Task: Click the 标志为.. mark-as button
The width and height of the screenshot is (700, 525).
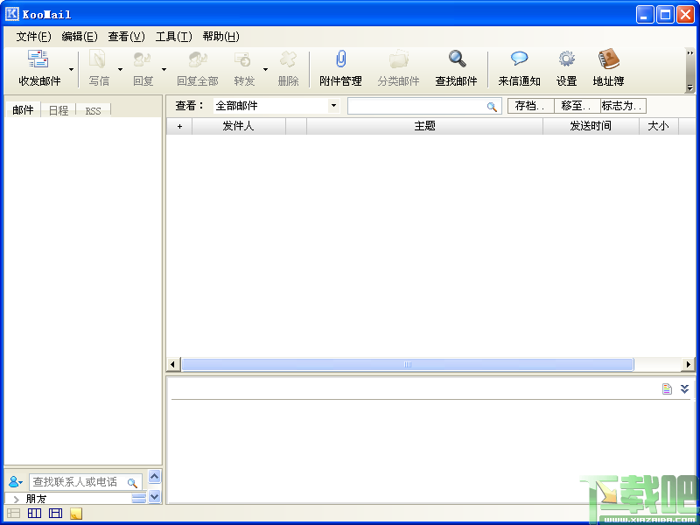Action: pos(623,106)
